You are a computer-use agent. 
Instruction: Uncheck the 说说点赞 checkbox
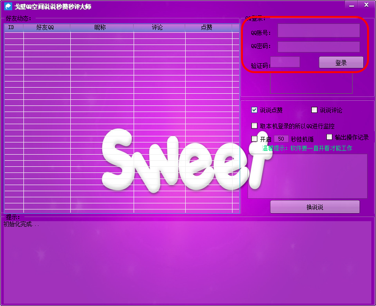click(254, 110)
